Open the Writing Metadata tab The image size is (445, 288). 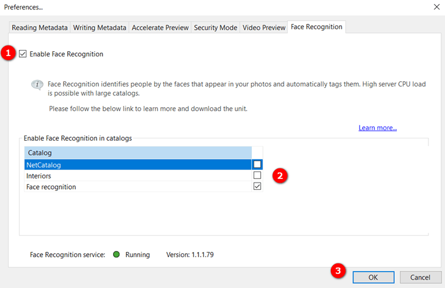(x=99, y=28)
